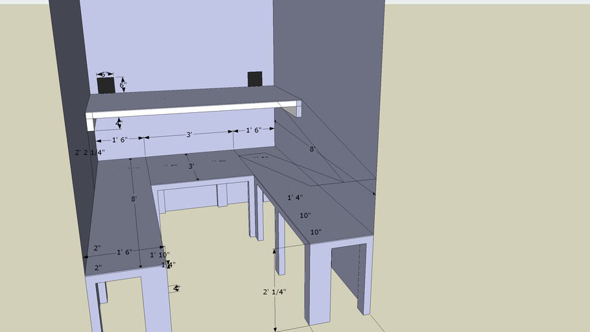Select the "8'" dimension on the left desk
The height and width of the screenshot is (332, 590).
134,199
